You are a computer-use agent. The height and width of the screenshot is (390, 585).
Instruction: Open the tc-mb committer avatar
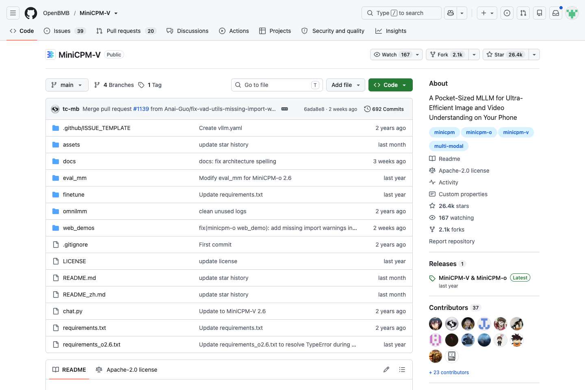click(x=55, y=109)
